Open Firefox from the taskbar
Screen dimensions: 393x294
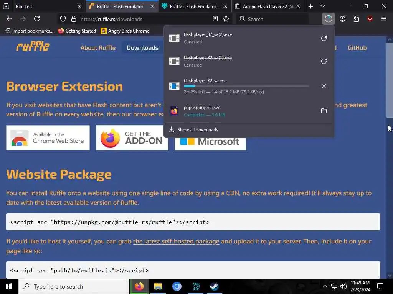tap(139, 286)
